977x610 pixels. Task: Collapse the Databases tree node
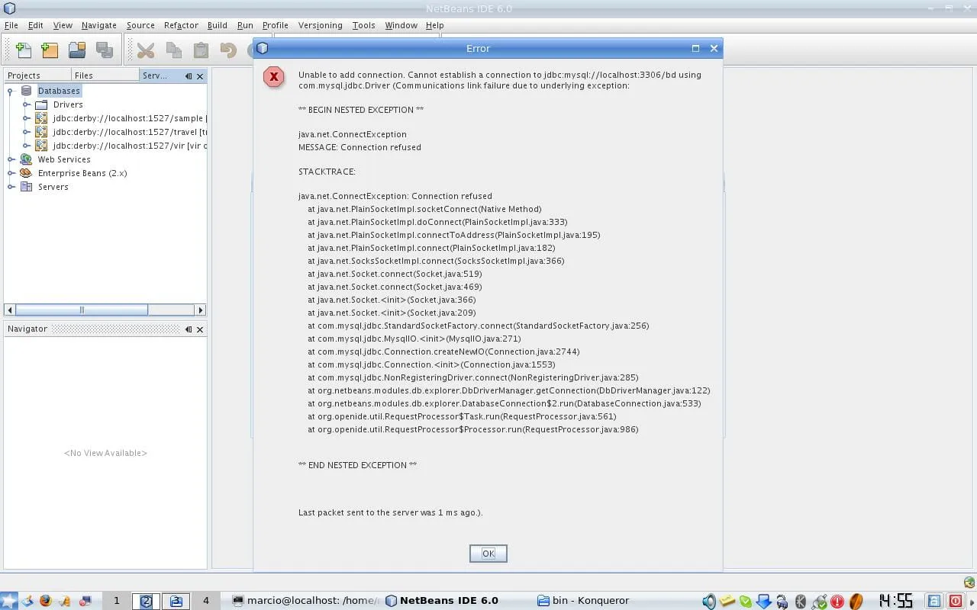tap(11, 91)
